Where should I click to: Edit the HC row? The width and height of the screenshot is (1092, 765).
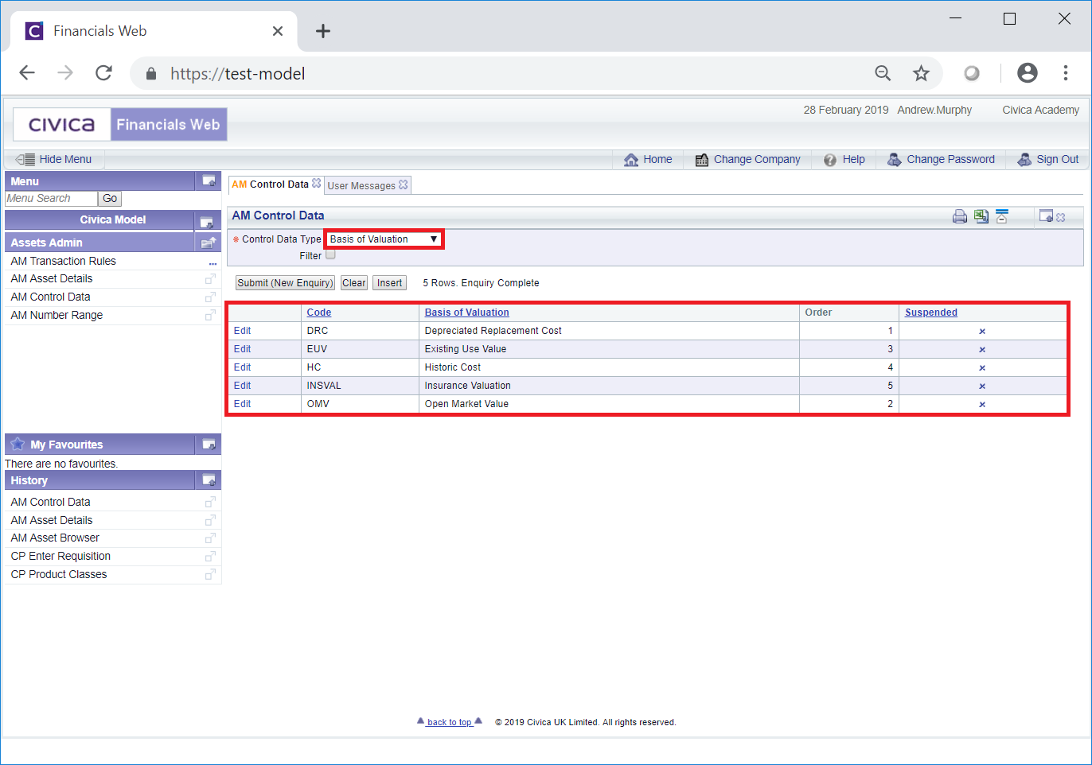[242, 367]
